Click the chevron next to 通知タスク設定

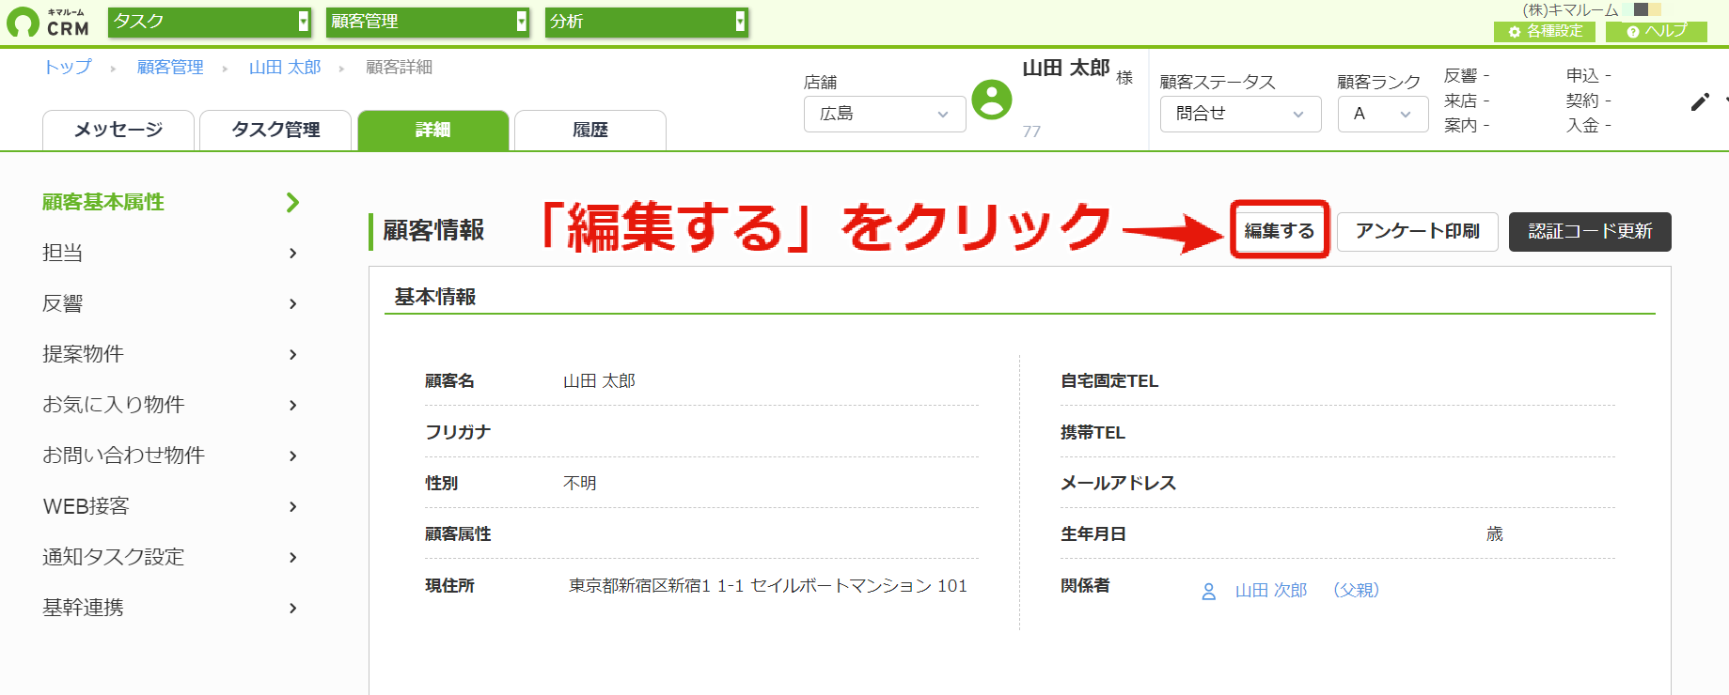click(293, 557)
